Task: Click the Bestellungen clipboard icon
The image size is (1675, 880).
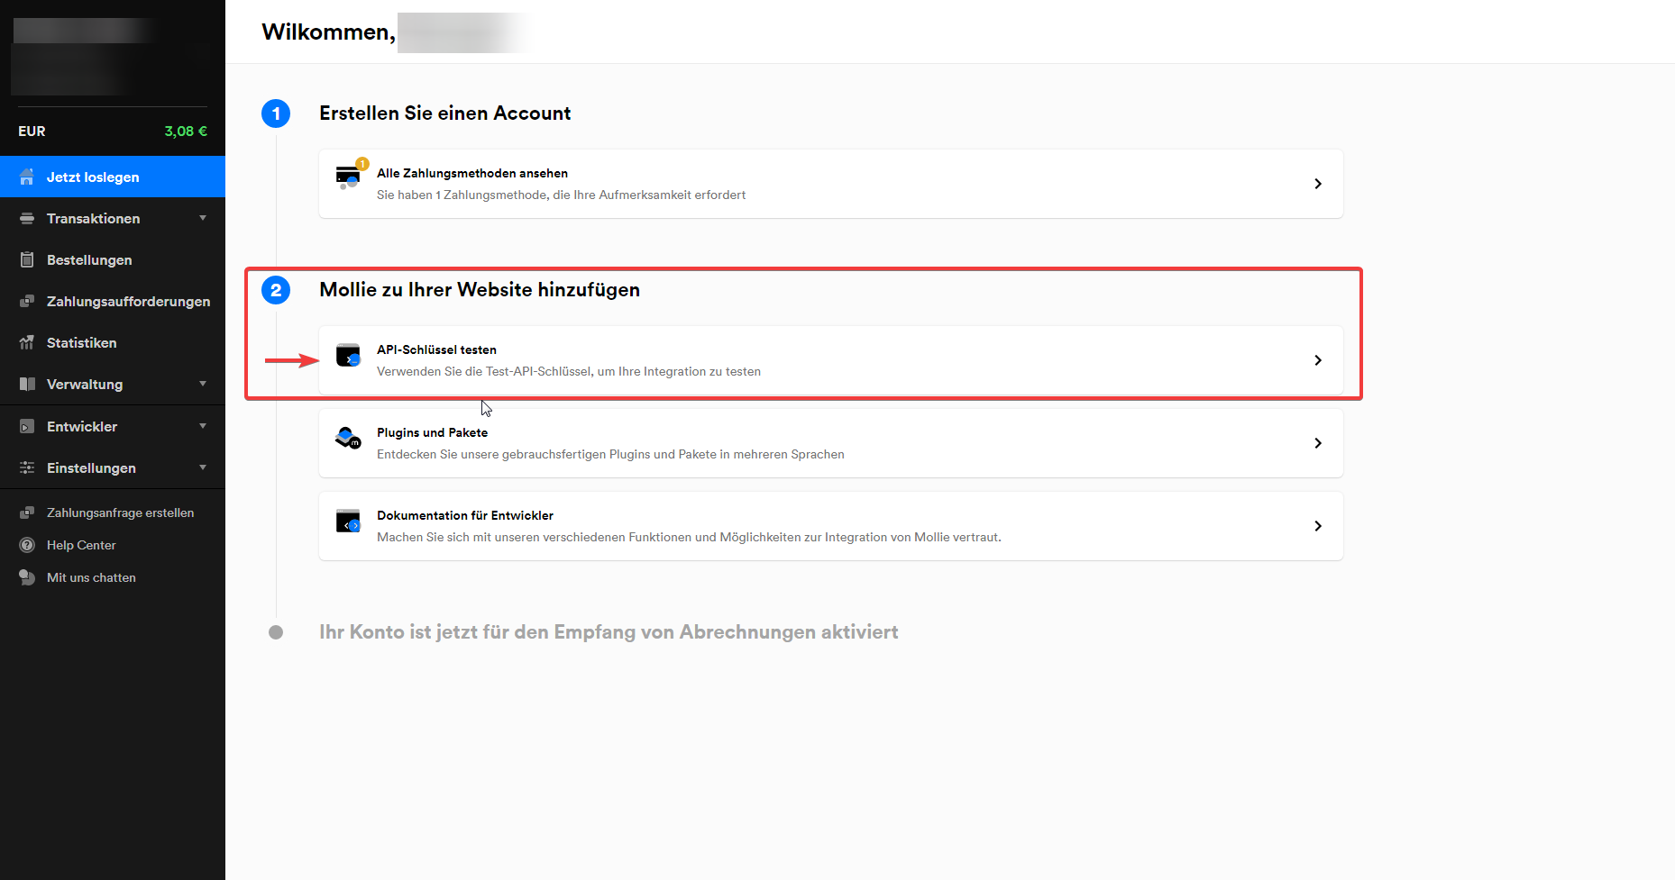Action: pos(27,259)
